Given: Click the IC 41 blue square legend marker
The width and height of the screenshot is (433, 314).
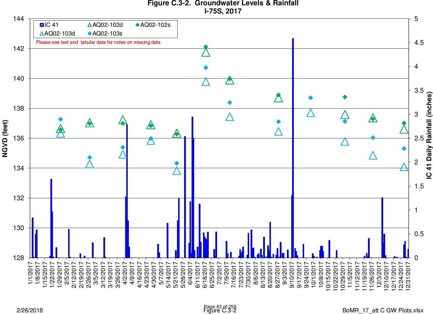Looking at the screenshot, I should 42,25.
